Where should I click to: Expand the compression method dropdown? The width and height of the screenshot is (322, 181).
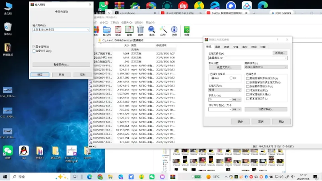tap(225, 90)
